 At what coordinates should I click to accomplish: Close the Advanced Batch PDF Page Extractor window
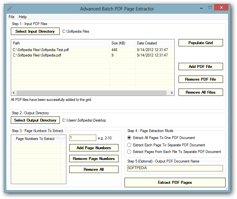point(221,7)
